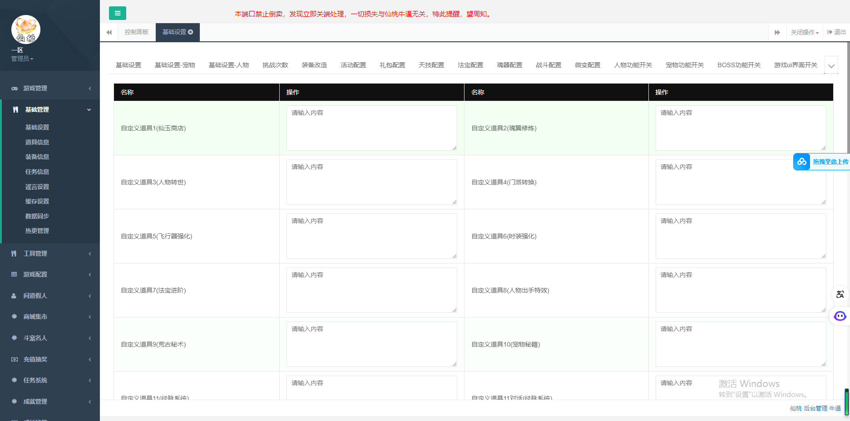The width and height of the screenshot is (850, 421).
Task: Select the 法宝配置 tab
Action: pyautogui.click(x=470, y=65)
